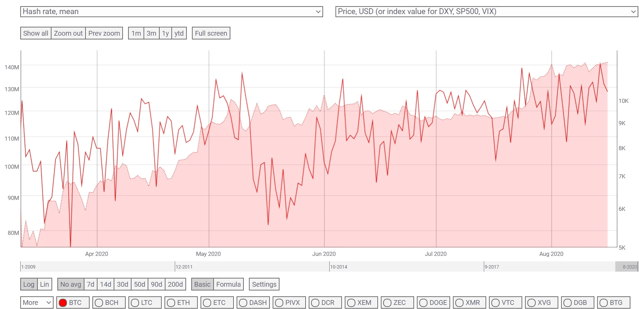Screen dimensions: 639x309
Task: Open the Hash rate, mean metric dropdown
Action: click(x=171, y=12)
